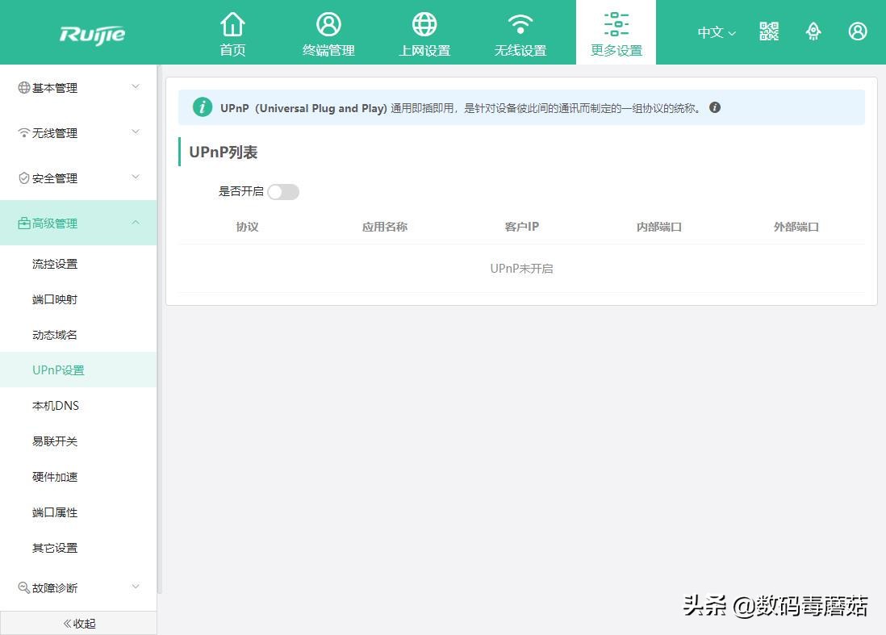
Task: Click the 更多设置 more settings icon
Action: pyautogui.click(x=616, y=32)
